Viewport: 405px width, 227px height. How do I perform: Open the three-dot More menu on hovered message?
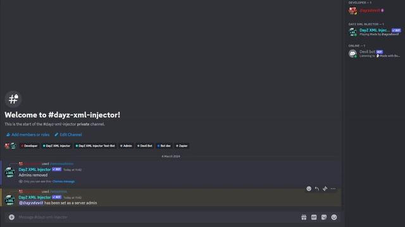pos(333,189)
